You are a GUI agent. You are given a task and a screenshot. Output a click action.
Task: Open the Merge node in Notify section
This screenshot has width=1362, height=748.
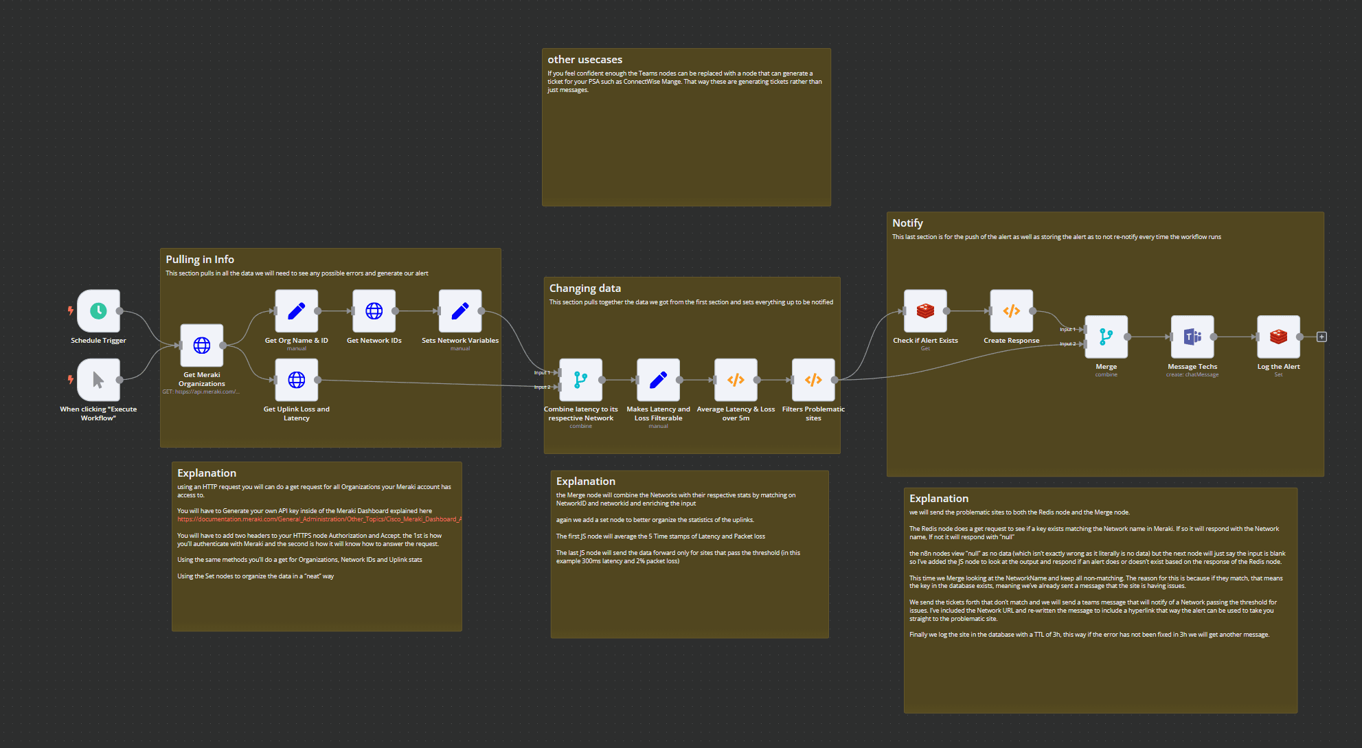click(1106, 337)
